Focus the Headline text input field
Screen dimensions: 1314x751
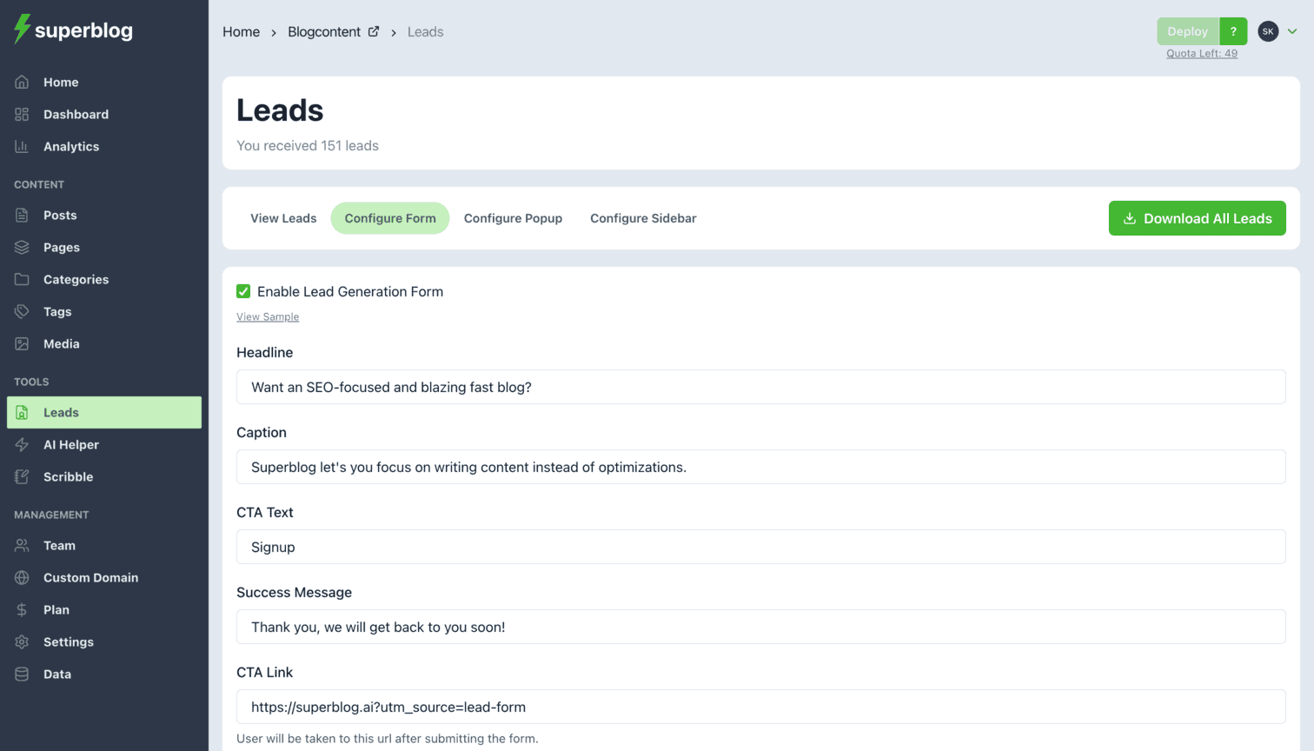(760, 387)
